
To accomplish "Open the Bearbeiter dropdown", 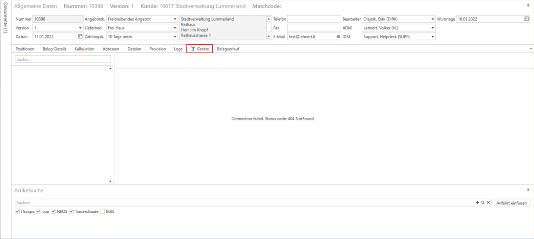I will [432, 19].
